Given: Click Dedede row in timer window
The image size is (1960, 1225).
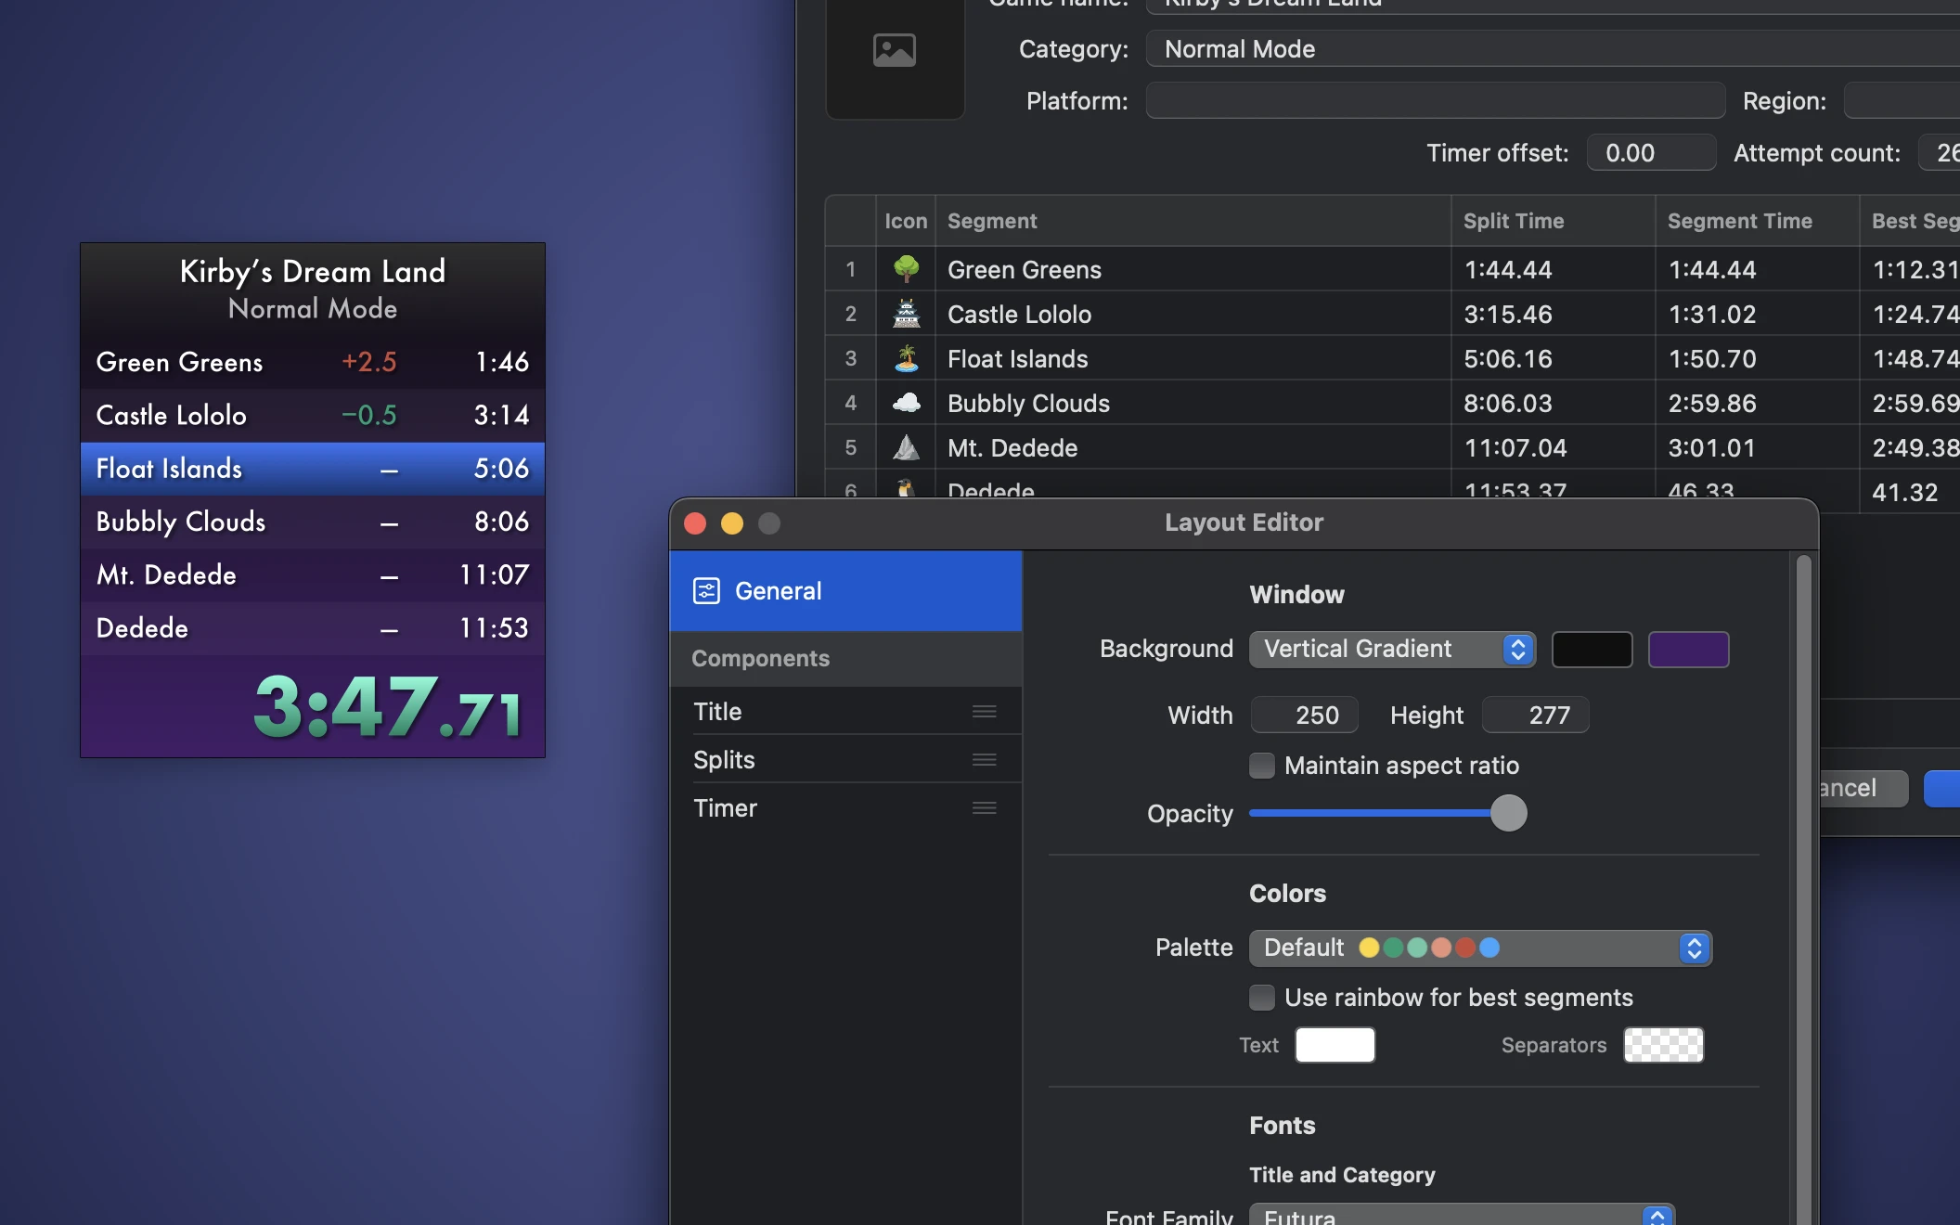Looking at the screenshot, I should 313,628.
